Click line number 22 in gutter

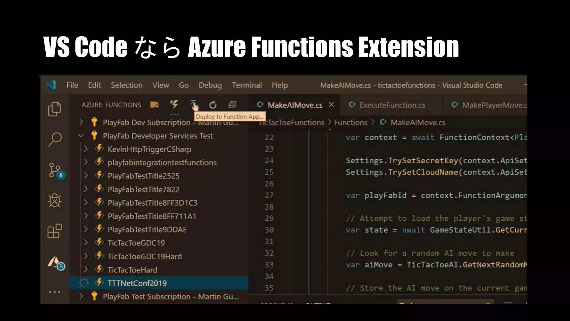coord(269,137)
